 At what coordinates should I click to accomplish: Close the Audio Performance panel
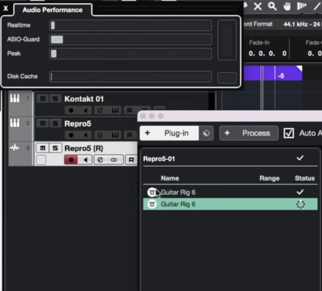[x=6, y=8]
